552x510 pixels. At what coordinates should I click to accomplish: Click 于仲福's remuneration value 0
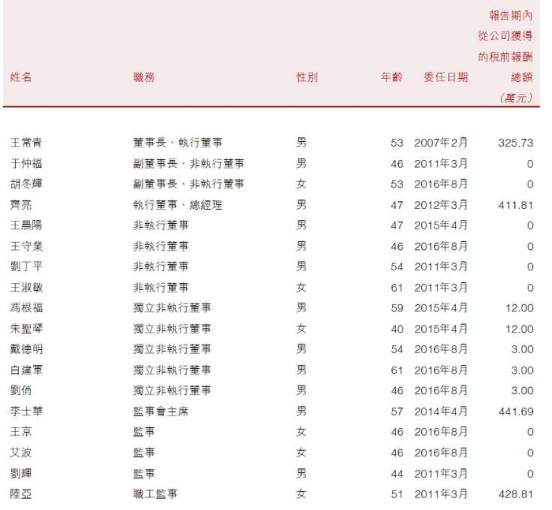pos(530,164)
